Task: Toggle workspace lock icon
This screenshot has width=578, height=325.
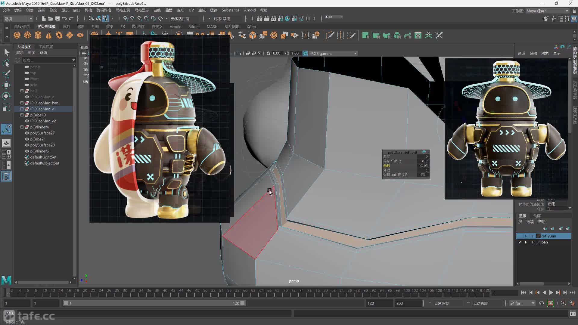Action: coord(574,11)
